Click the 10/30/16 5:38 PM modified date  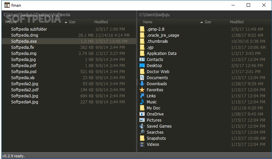[248, 41]
